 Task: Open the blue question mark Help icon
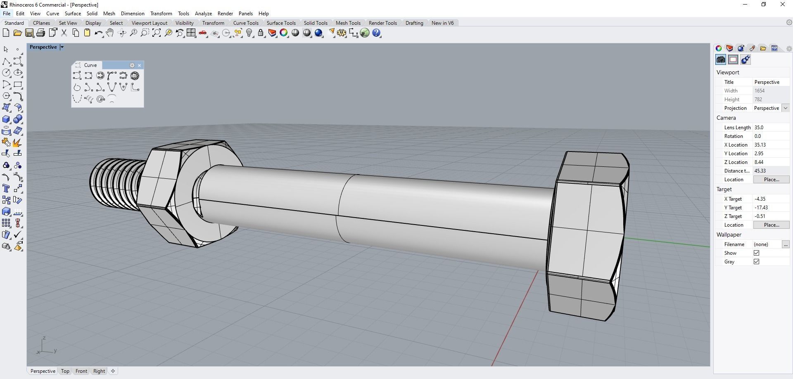376,33
